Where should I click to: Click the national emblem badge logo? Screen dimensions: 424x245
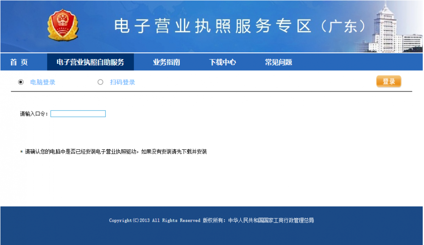63,25
